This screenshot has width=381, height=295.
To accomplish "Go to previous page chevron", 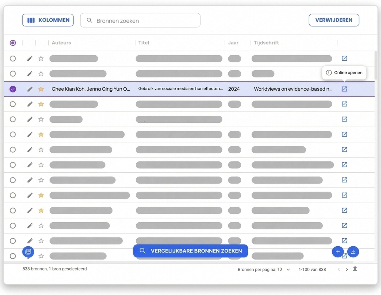I will (x=339, y=269).
